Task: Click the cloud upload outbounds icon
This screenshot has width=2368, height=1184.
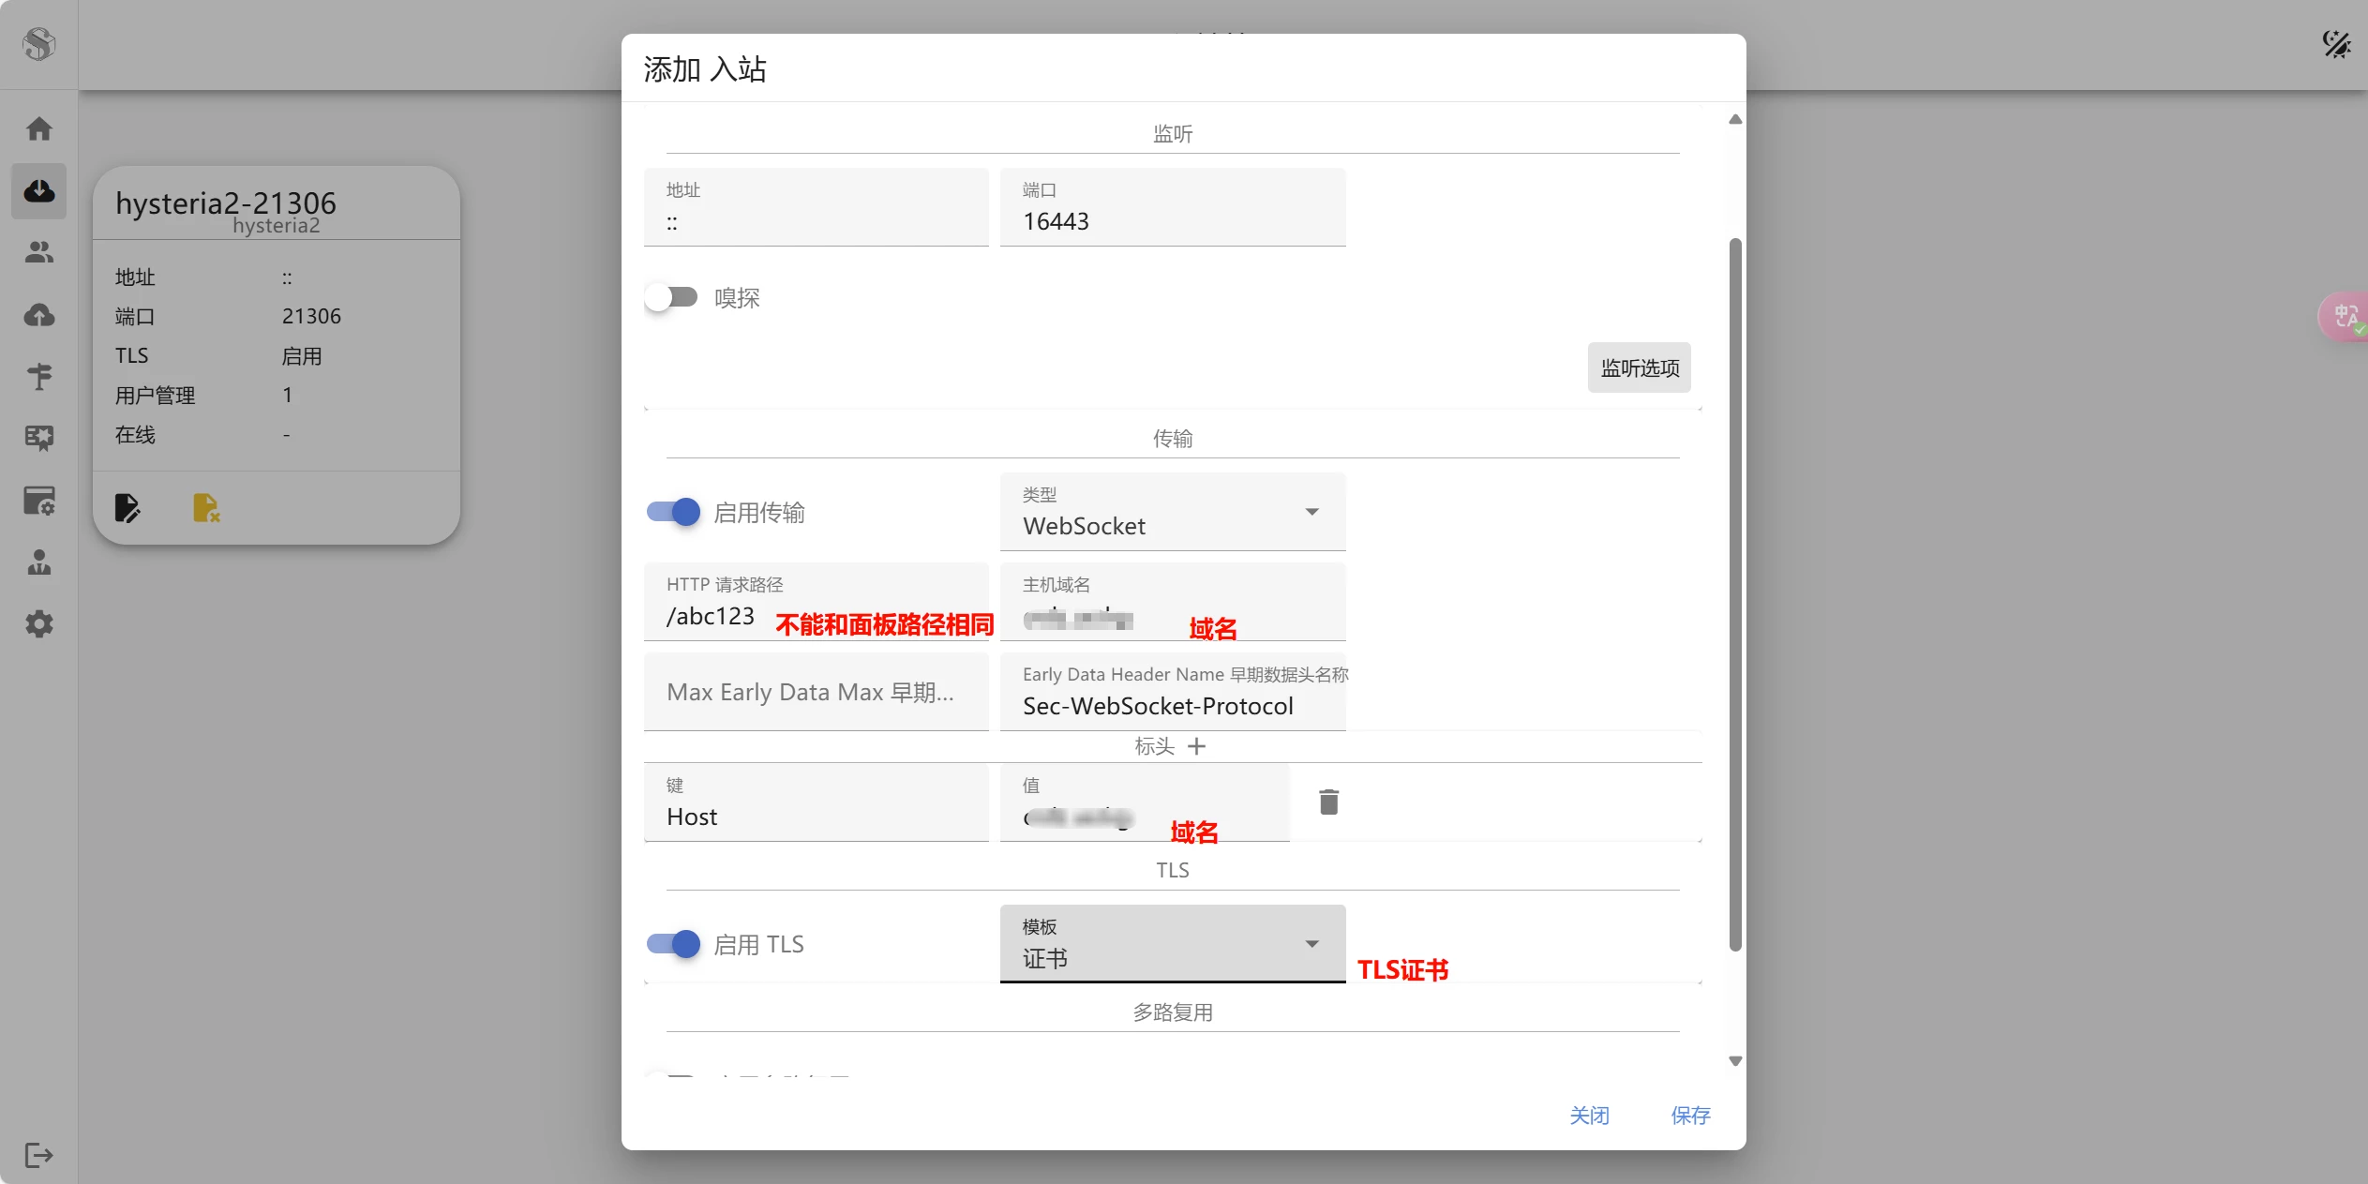Action: (x=38, y=315)
